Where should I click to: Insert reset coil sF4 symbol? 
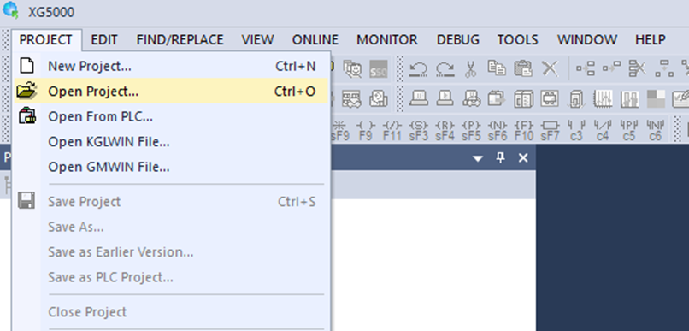pos(445,131)
